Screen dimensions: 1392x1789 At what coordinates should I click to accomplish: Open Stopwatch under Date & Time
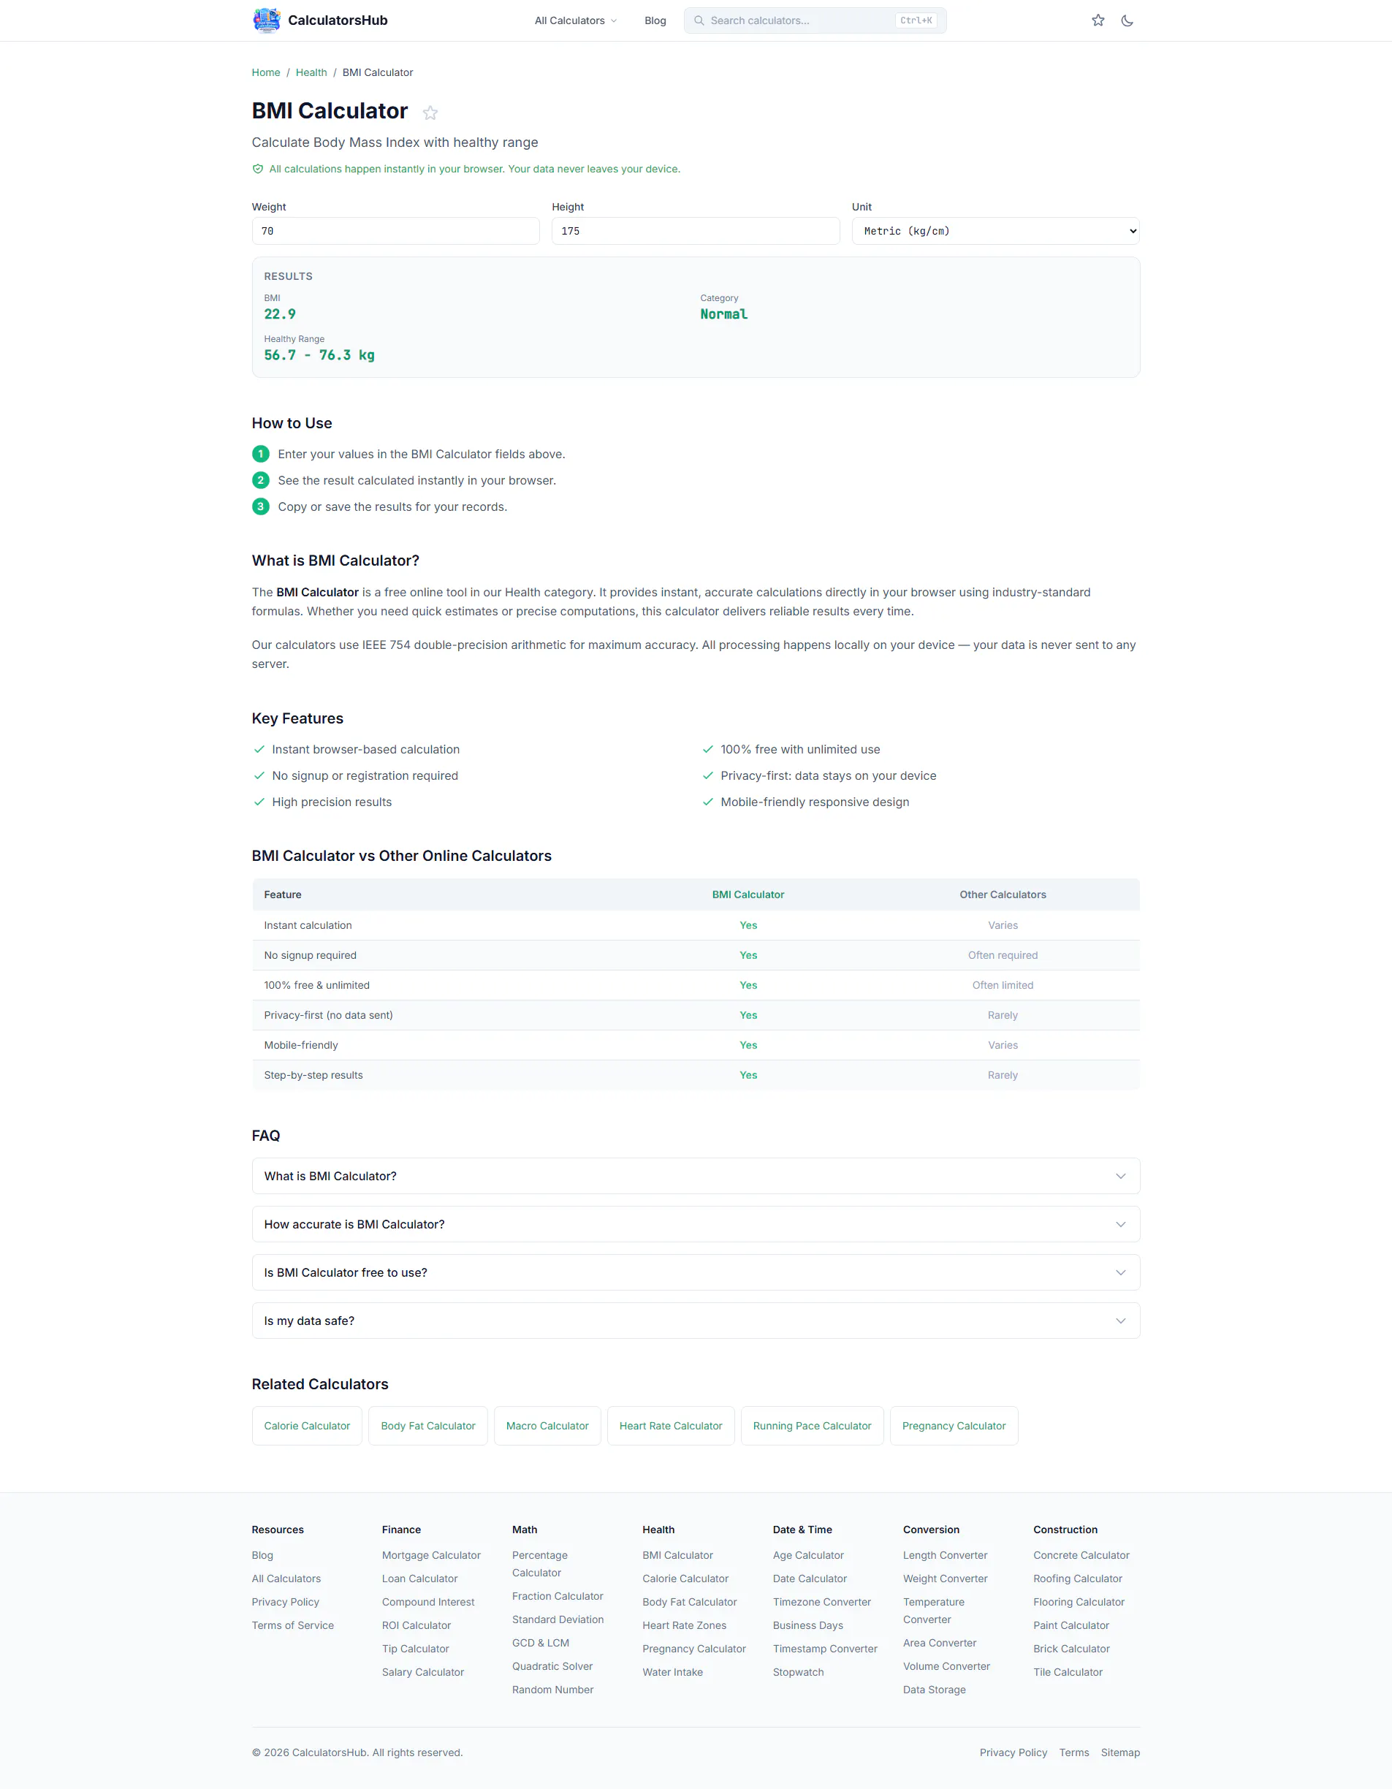coord(799,1673)
